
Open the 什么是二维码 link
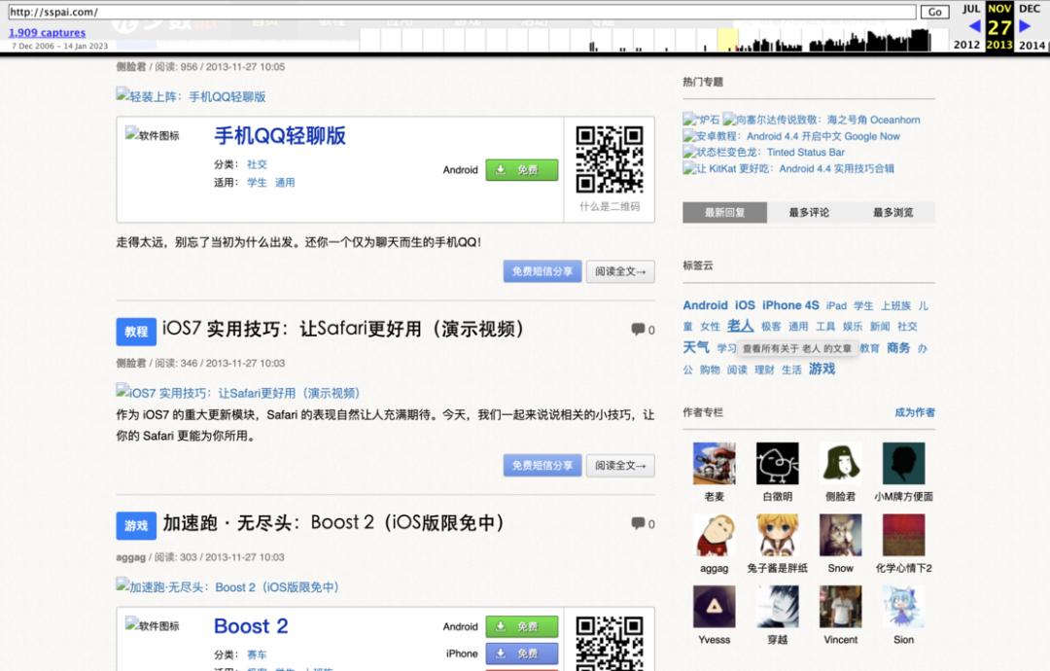[610, 206]
